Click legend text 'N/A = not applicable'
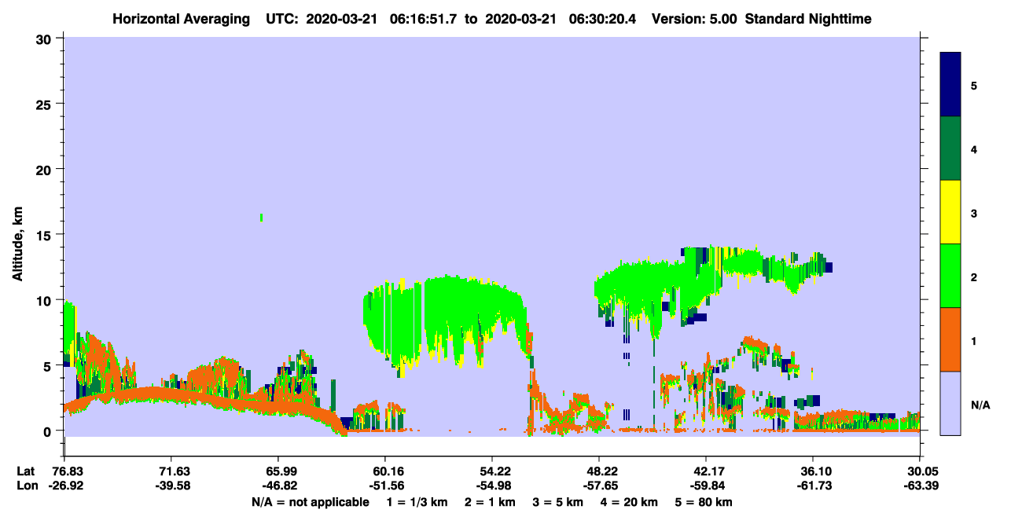 311,501
